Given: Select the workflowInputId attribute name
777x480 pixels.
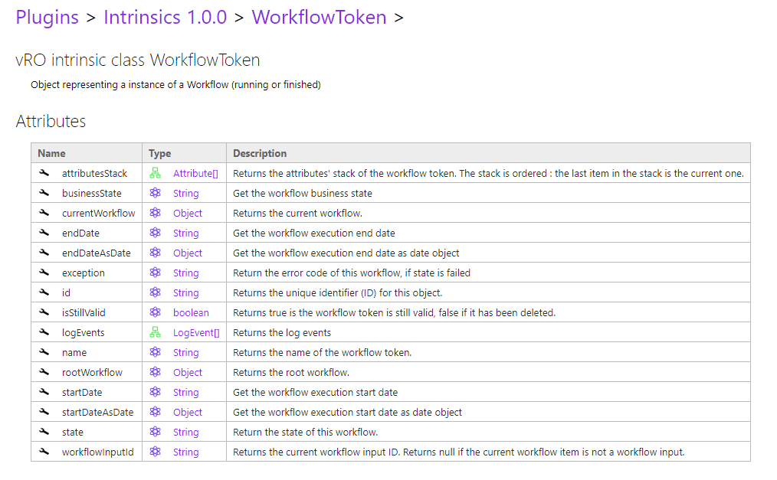Looking at the screenshot, I should click(x=98, y=452).
